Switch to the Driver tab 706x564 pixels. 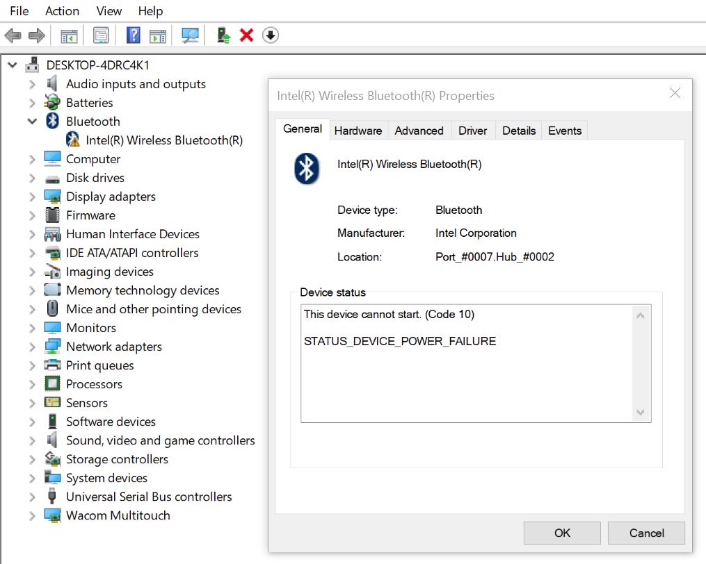point(473,131)
